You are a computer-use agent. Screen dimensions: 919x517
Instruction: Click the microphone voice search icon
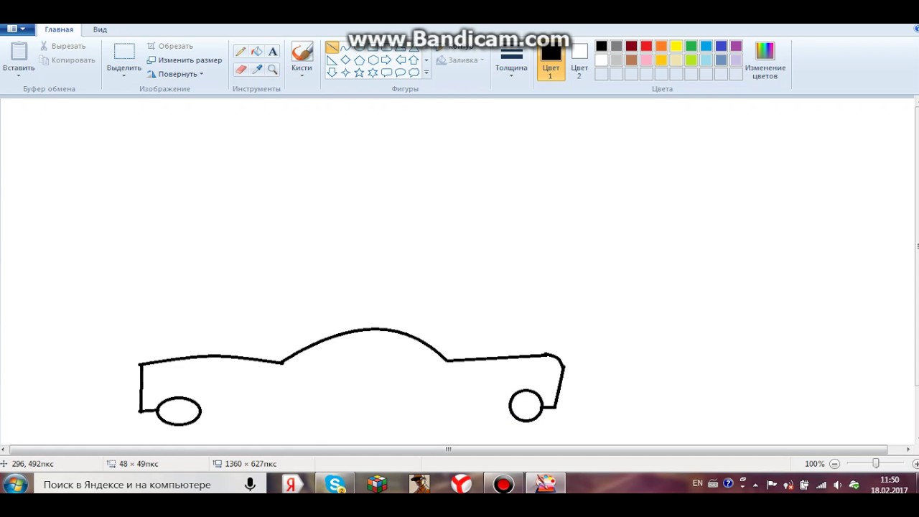(x=250, y=485)
